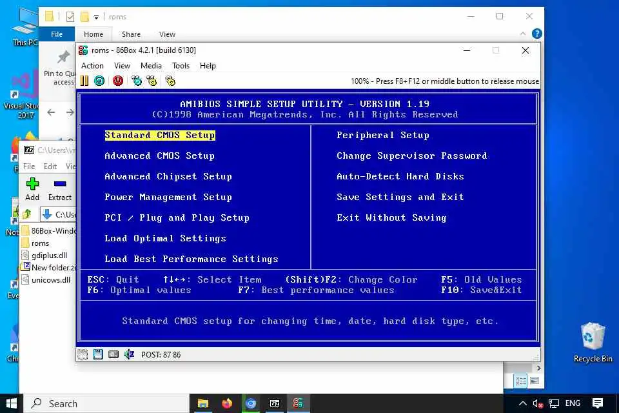Screen dimensions: 619x413
Task: Click Explorer forward navigation arrow
Action: pyautogui.click(x=70, y=112)
